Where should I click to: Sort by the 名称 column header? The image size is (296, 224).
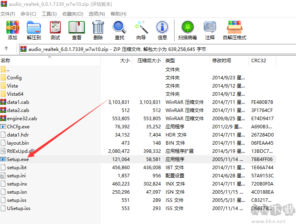pos(50,61)
